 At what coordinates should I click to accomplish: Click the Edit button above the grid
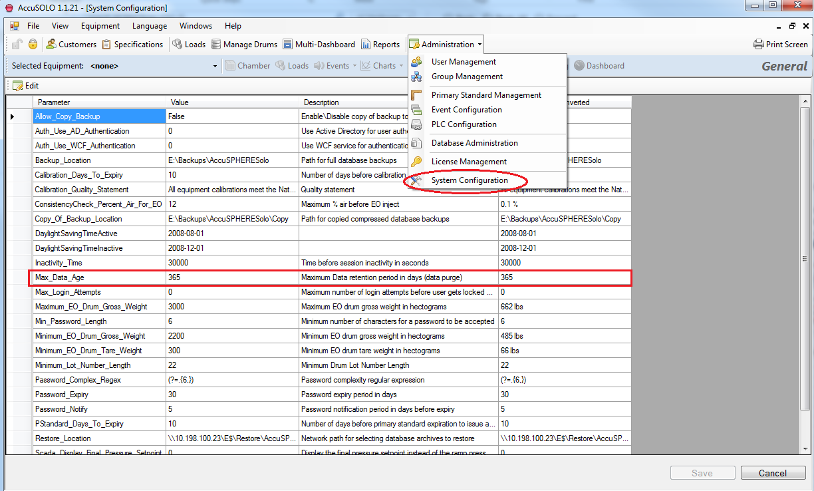pos(25,86)
